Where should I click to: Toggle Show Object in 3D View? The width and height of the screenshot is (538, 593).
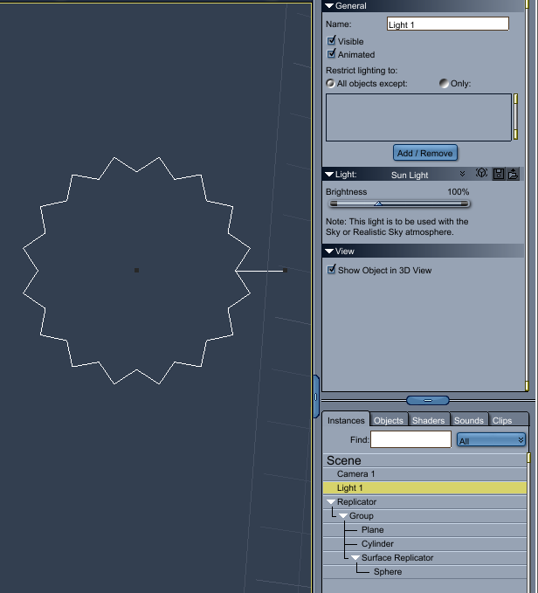331,270
